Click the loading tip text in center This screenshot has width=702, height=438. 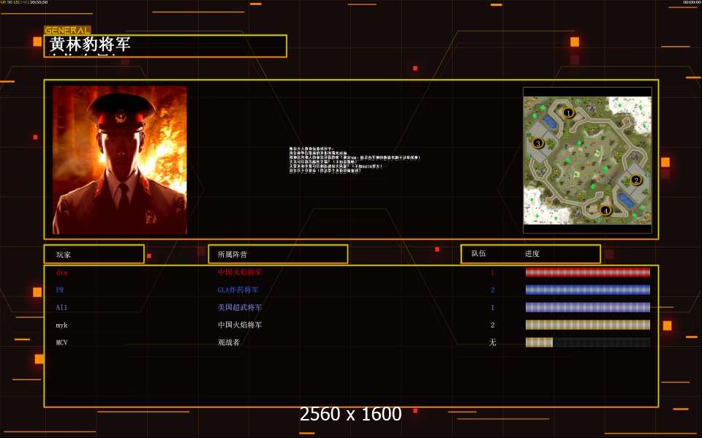pyautogui.click(x=355, y=160)
